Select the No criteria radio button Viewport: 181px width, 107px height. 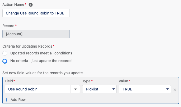coord(5,61)
